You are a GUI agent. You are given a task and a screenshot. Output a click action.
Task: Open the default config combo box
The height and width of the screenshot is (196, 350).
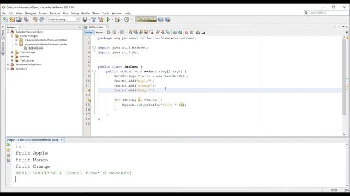(65, 20)
